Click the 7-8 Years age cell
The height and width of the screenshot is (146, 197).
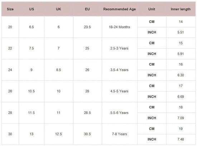tap(120, 134)
